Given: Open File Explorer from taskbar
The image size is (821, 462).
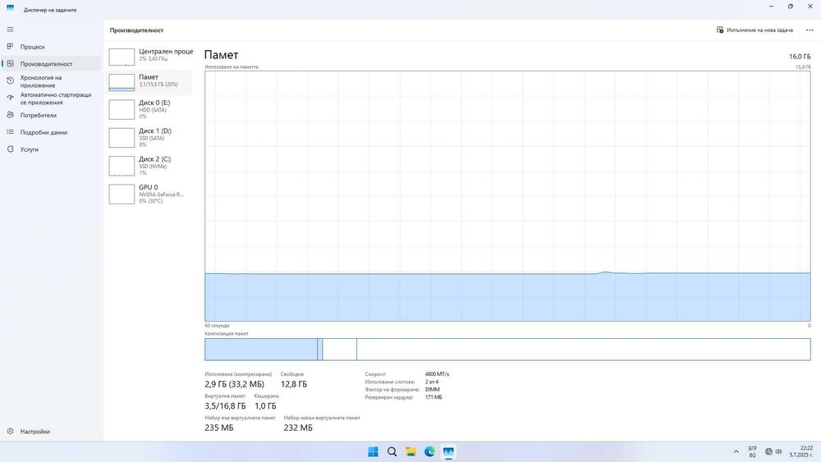Looking at the screenshot, I should [x=410, y=451].
